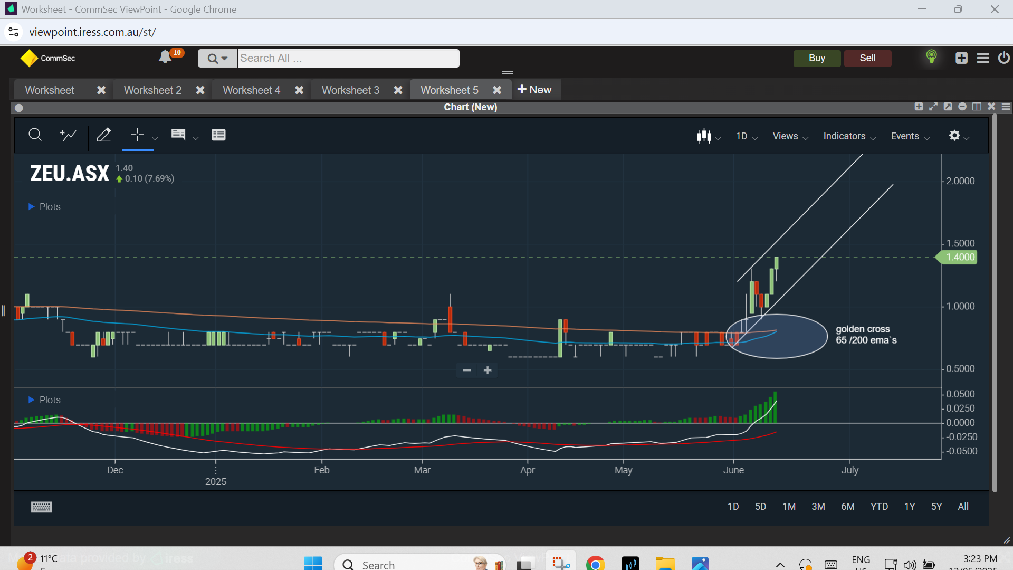This screenshot has width=1013, height=570.
Task: Switch to the Worksheet 4 tab
Action: (252, 90)
